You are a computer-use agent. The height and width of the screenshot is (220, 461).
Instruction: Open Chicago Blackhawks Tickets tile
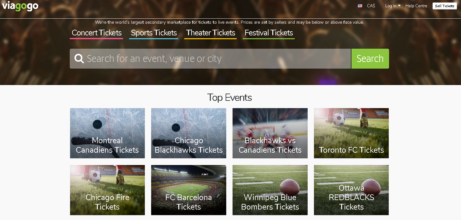pyautogui.click(x=189, y=133)
